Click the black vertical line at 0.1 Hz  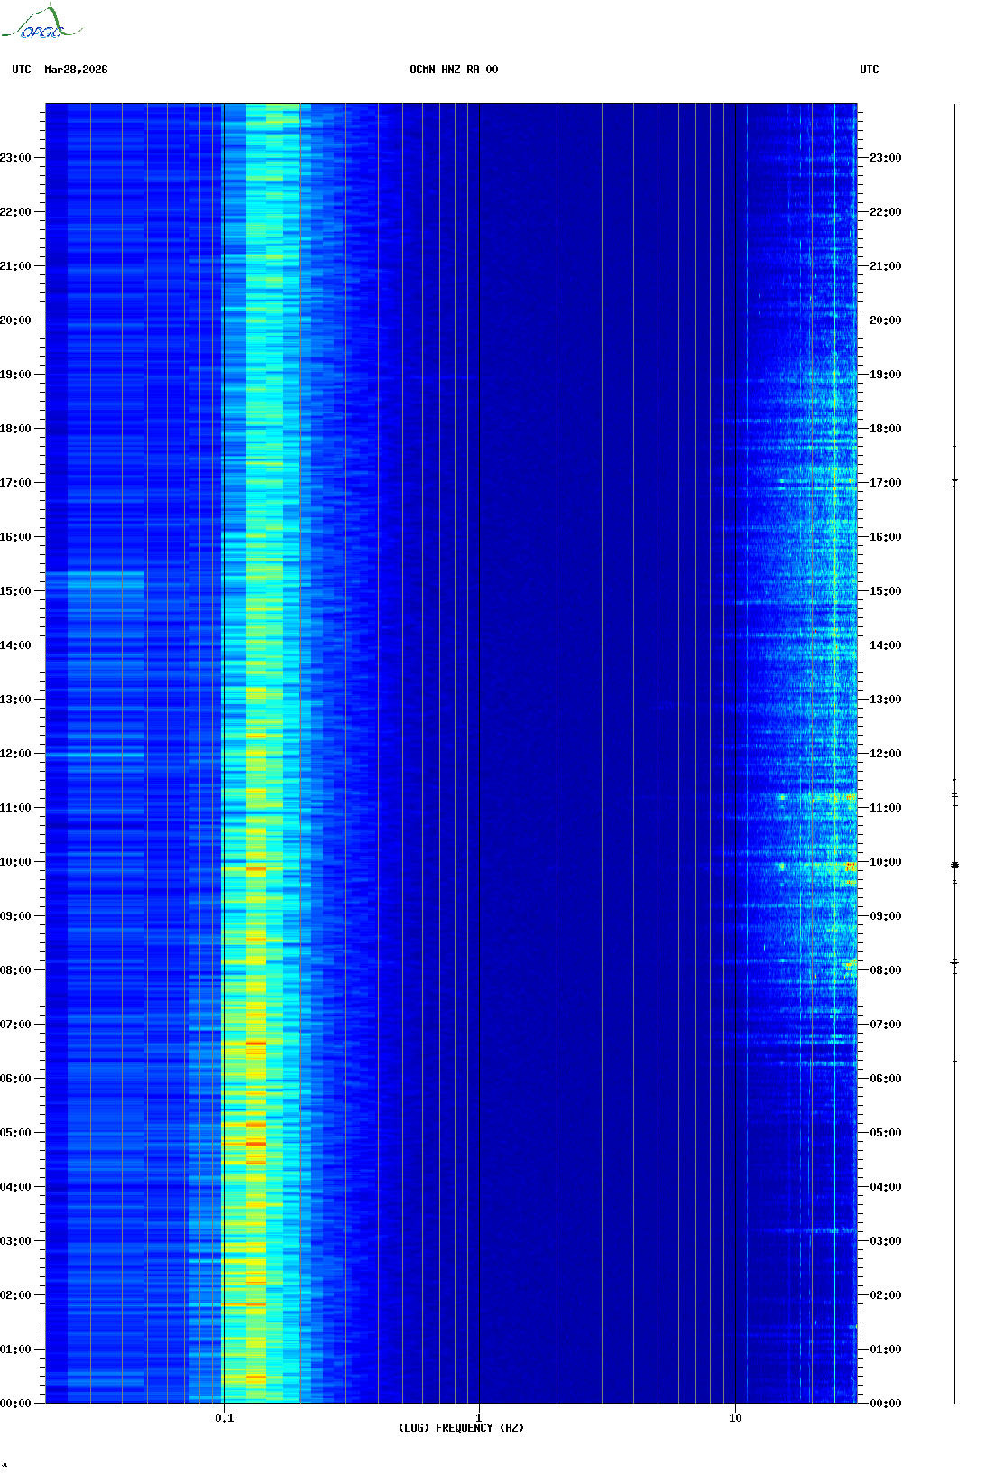click(x=223, y=722)
